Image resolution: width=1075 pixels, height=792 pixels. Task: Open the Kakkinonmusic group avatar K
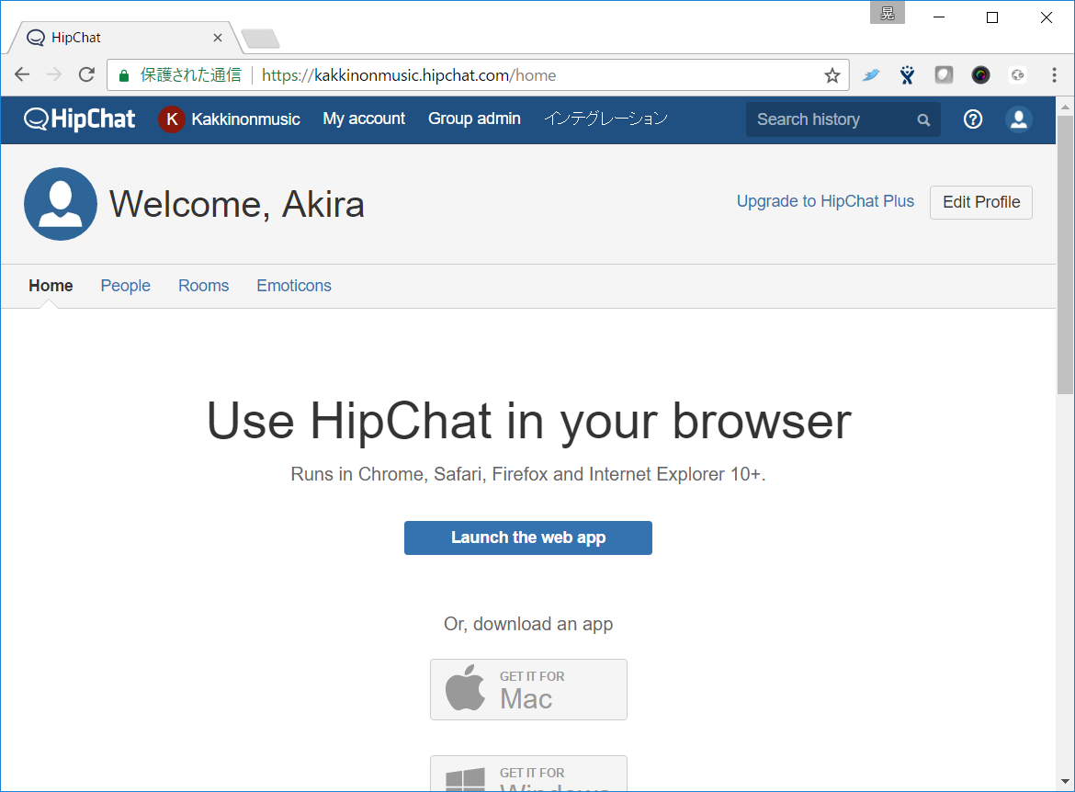tap(172, 119)
